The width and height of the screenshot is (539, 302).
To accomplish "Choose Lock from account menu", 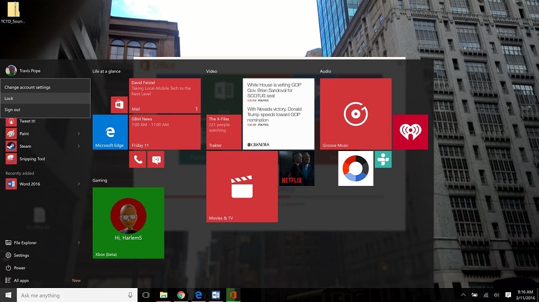I will pos(45,98).
